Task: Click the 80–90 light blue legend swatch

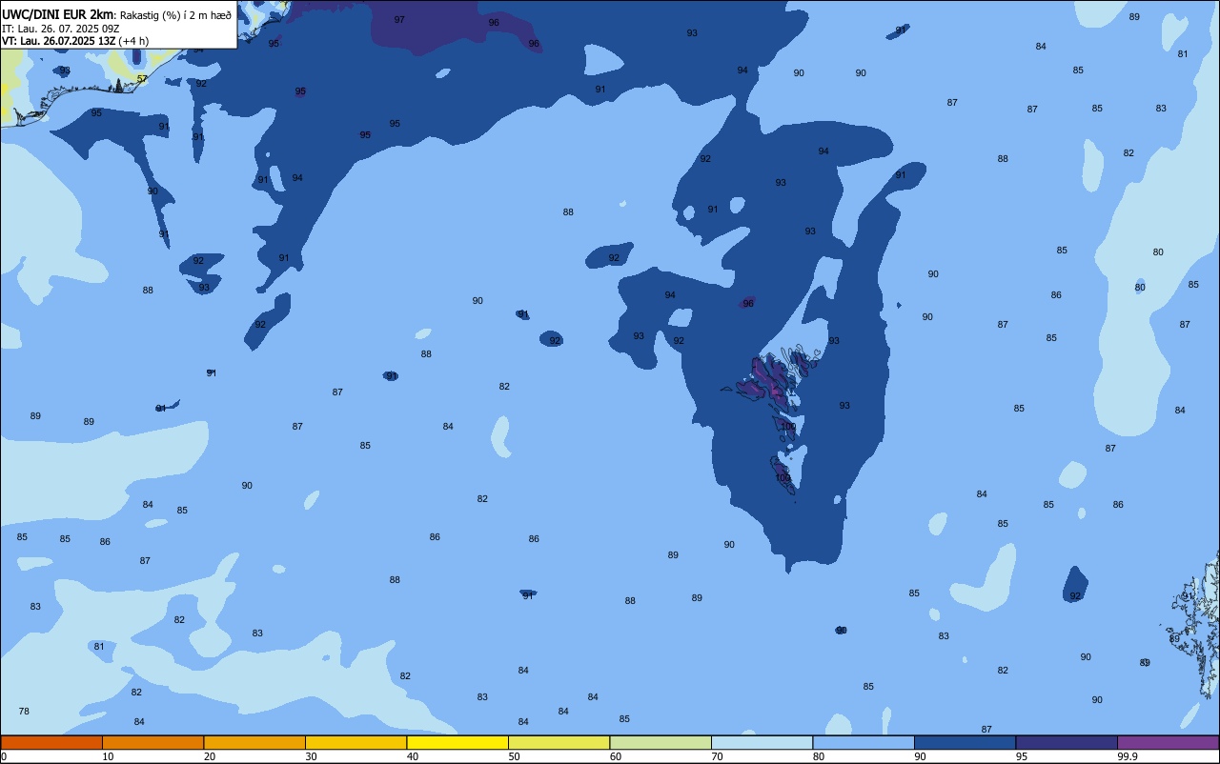Action: (864, 742)
